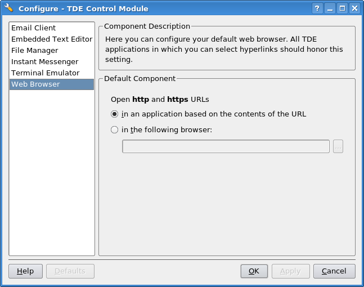Viewport: 364px width, 287px height.
Task: Maximize the TDE Control Module window
Action: (342, 8)
